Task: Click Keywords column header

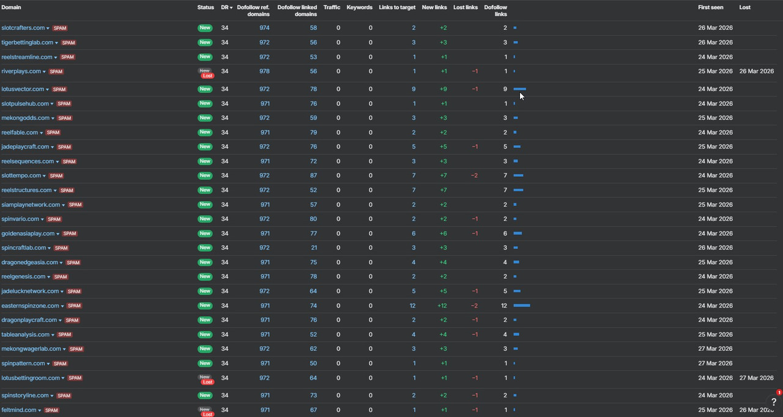Action: pyautogui.click(x=359, y=7)
